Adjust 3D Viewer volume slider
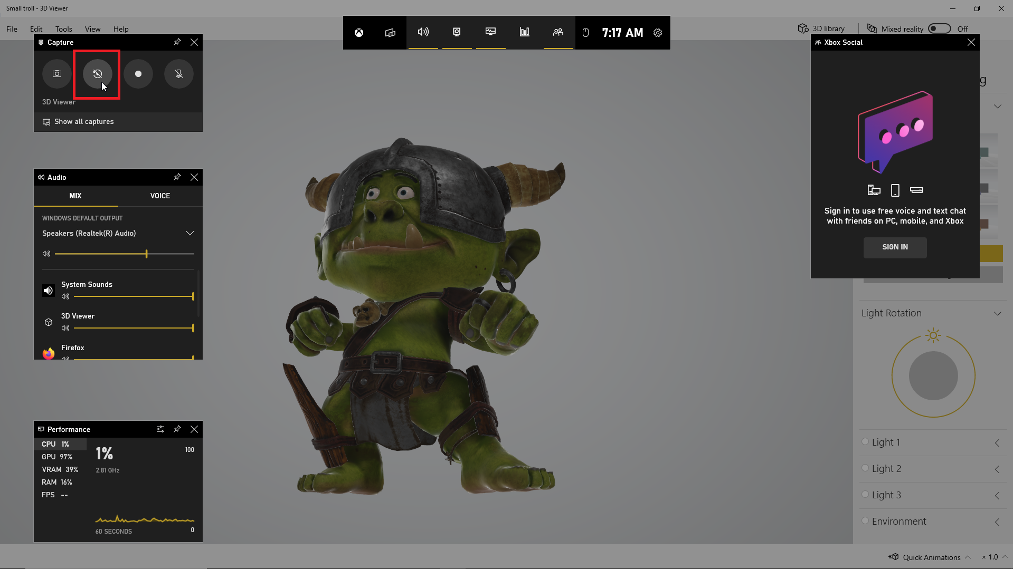 pyautogui.click(x=134, y=328)
